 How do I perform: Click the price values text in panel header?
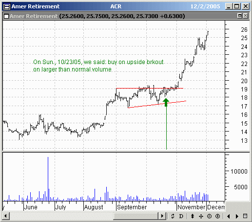[x=122, y=16]
